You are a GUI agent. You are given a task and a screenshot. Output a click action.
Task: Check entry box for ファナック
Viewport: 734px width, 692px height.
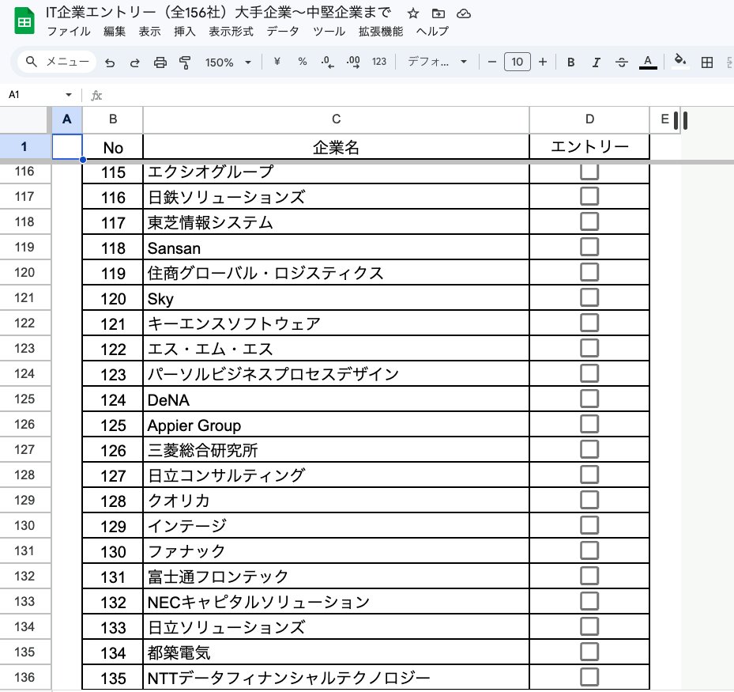coord(589,550)
